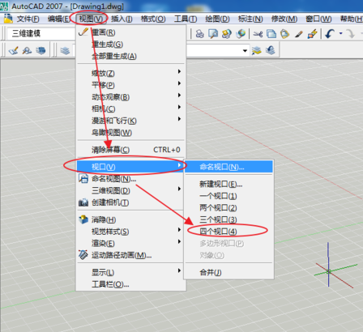Screen dimensions: 363x332
Task: Open the 编辑(E) menu
Action: tap(59, 19)
